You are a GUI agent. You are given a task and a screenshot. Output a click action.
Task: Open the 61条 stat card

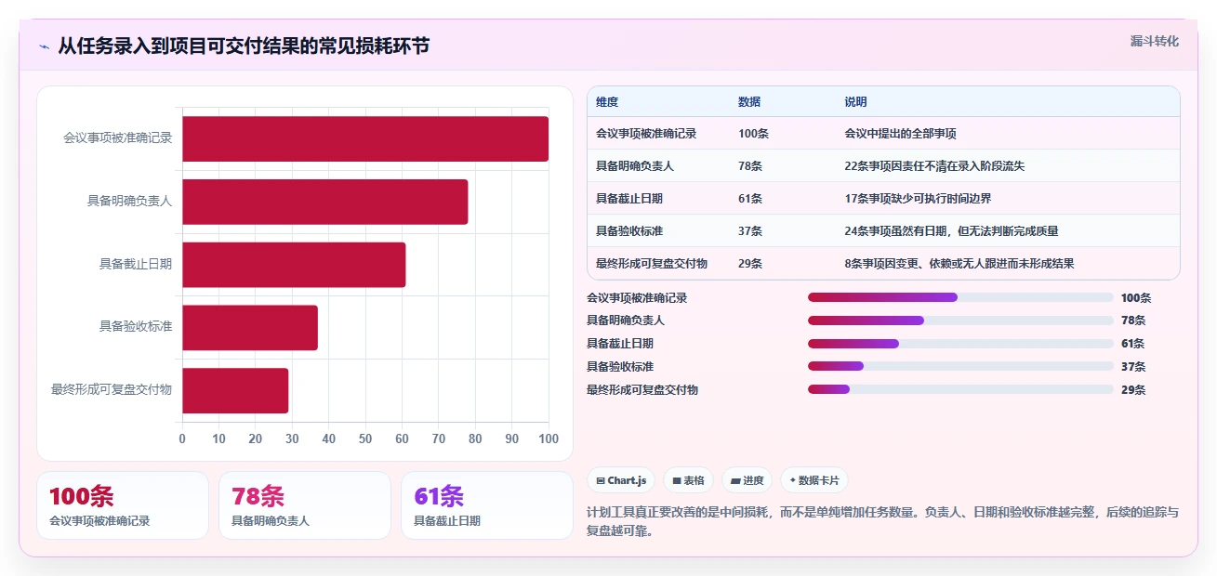(x=487, y=505)
